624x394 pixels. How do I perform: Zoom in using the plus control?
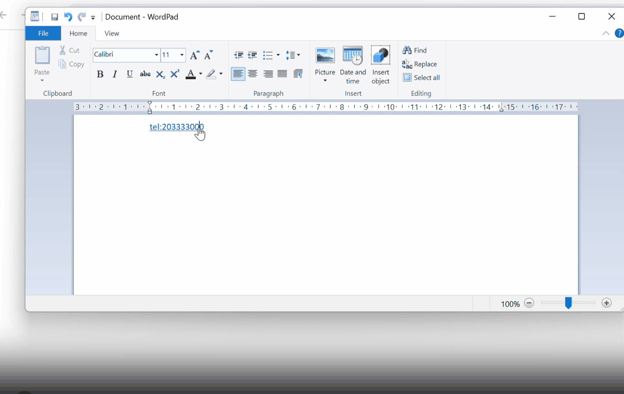(x=606, y=303)
